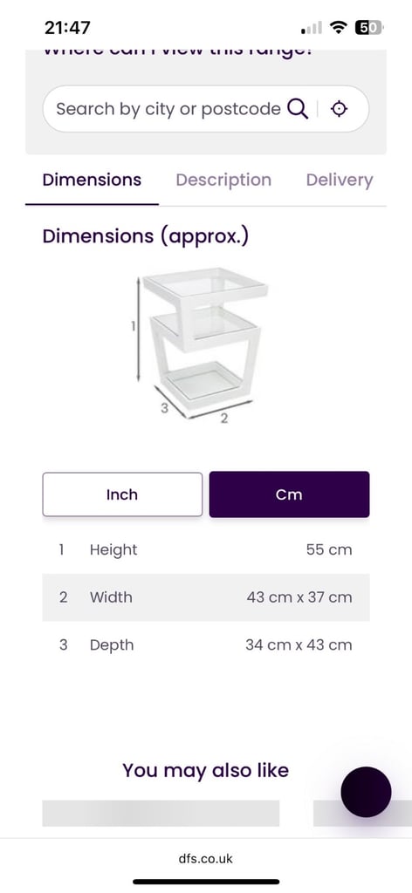The width and height of the screenshot is (412, 893).
Task: Open the Delivery tab
Action: pos(340,180)
